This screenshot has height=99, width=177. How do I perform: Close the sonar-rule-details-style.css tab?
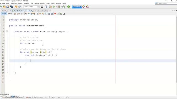50,11
